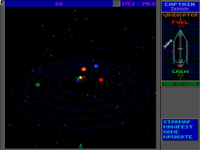Click the small blue inner planet near the sun

click(x=78, y=80)
